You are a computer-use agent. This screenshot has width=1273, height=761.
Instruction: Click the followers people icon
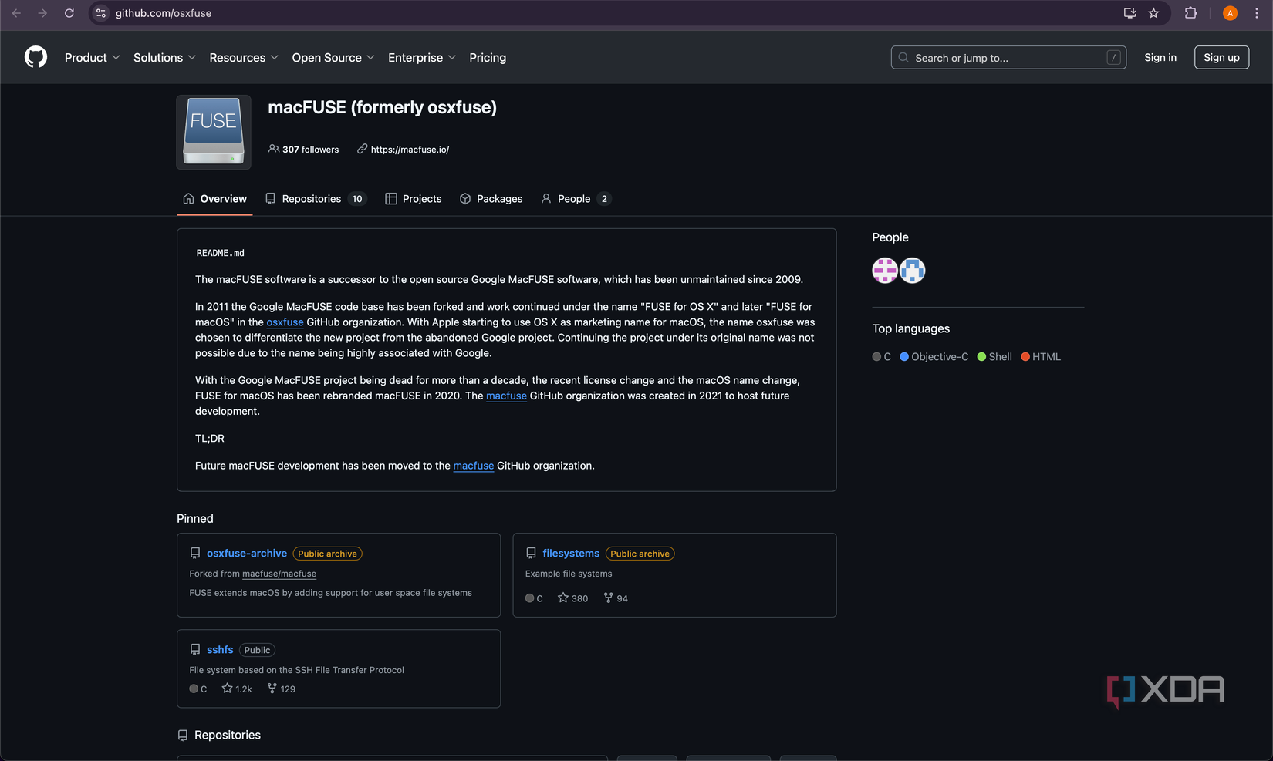[x=274, y=149]
